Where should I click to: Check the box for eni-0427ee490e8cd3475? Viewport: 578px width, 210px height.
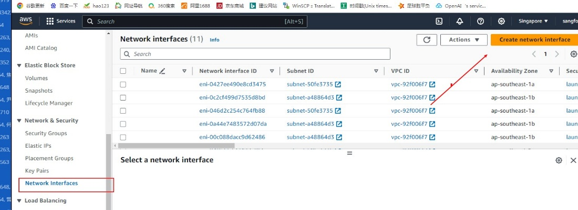tap(123, 84)
